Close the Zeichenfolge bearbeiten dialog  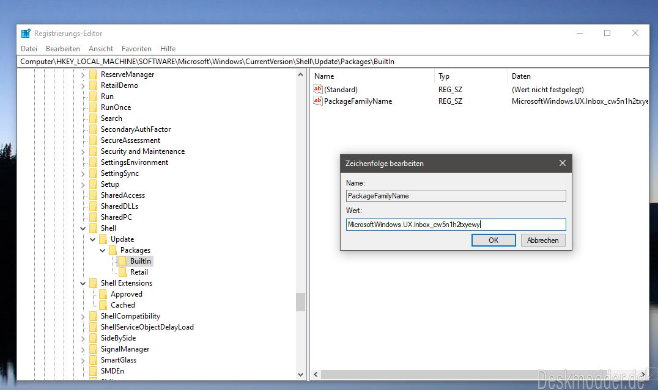pyautogui.click(x=563, y=163)
